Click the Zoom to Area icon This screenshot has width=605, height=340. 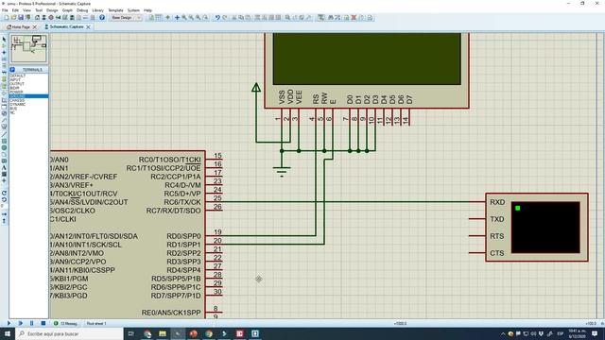point(206,17)
